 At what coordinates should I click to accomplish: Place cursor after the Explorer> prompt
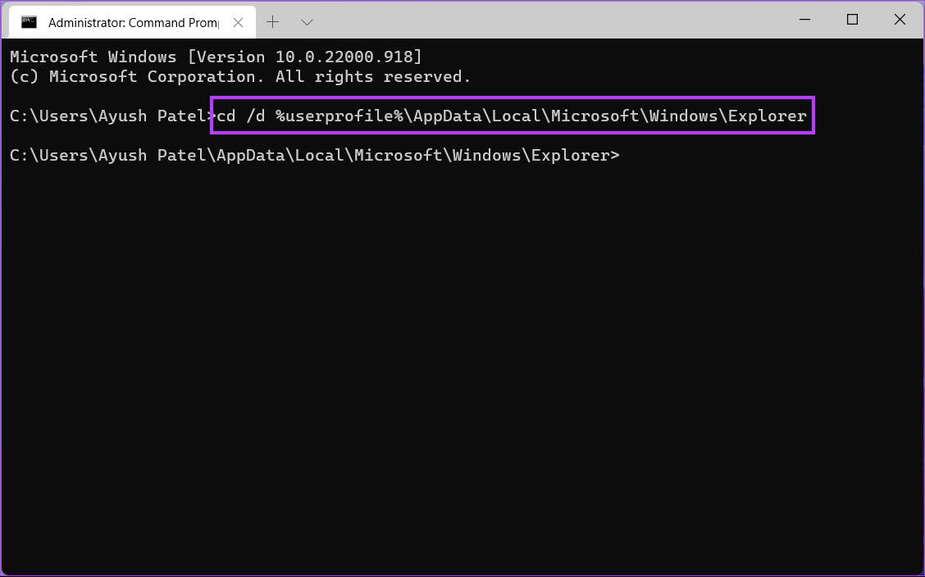pos(625,156)
